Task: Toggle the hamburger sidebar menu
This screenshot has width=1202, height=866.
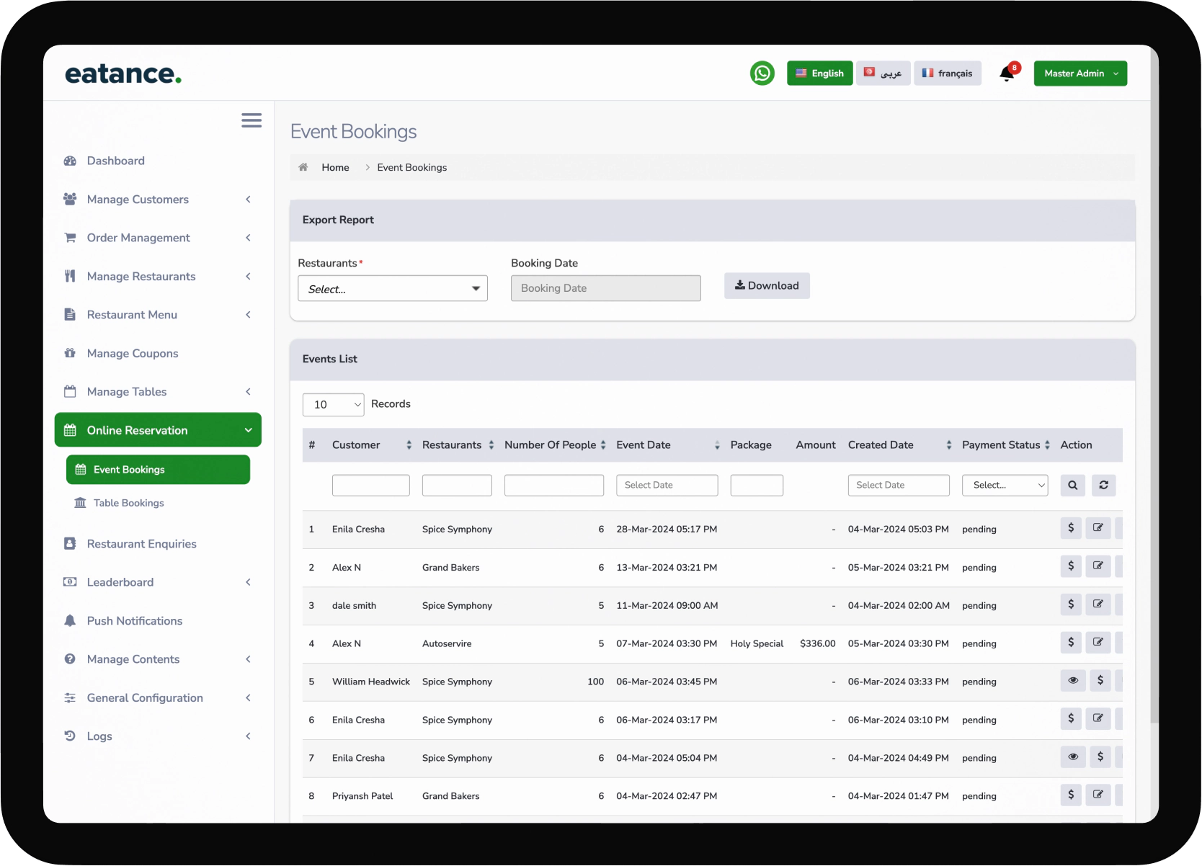Action: click(251, 120)
